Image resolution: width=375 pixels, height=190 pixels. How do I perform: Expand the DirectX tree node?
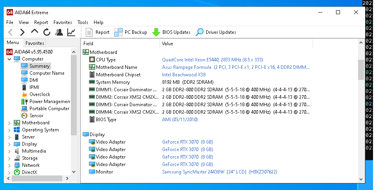[9, 172]
